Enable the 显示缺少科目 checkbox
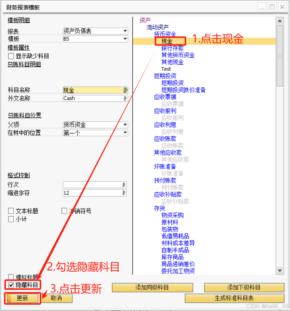Screen dimensions: 290x311 pyautogui.click(x=11, y=56)
